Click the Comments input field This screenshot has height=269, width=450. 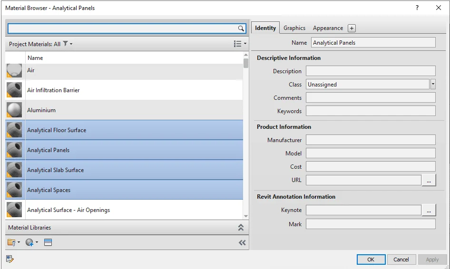tap(371, 97)
